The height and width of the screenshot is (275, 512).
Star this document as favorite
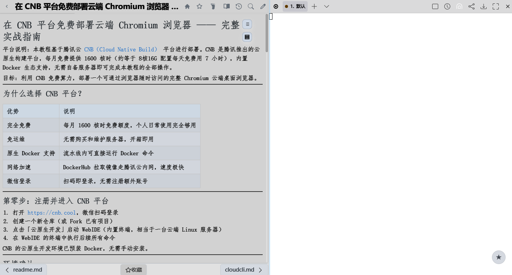[x=199, y=6]
